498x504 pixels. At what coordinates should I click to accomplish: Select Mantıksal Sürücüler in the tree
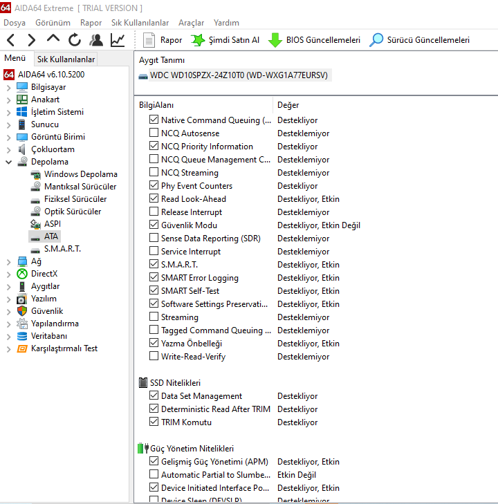pos(80,187)
